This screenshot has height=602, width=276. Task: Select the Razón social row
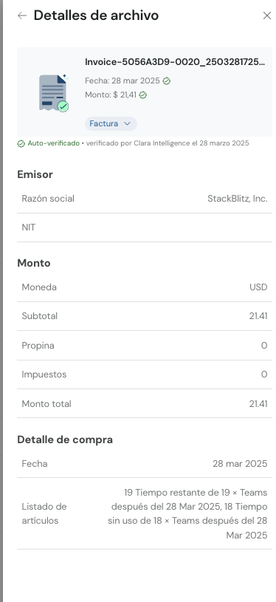(x=145, y=199)
